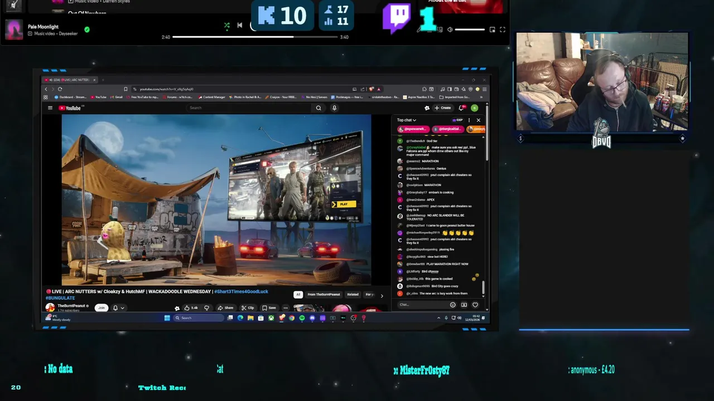Screen dimensions: 714x401
Task: Click the live ARC NUTTERS browser tab
Action: point(71,80)
